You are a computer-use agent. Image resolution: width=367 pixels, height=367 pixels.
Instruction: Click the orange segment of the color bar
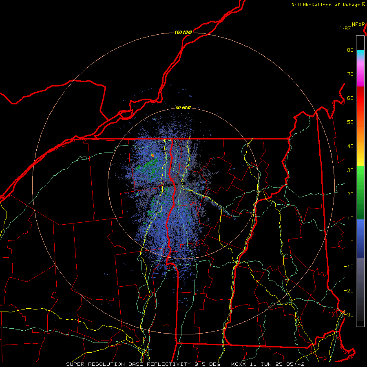[360, 133]
